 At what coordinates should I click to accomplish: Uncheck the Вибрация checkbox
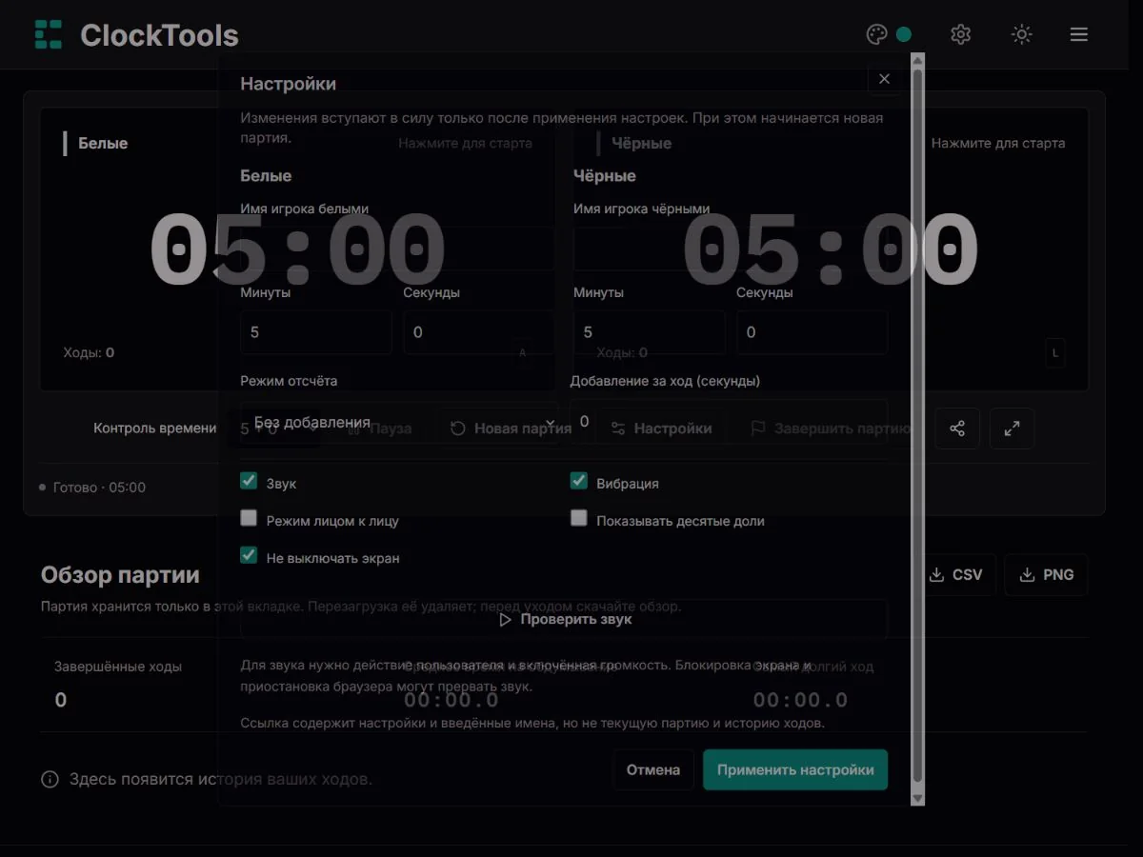pyautogui.click(x=578, y=482)
